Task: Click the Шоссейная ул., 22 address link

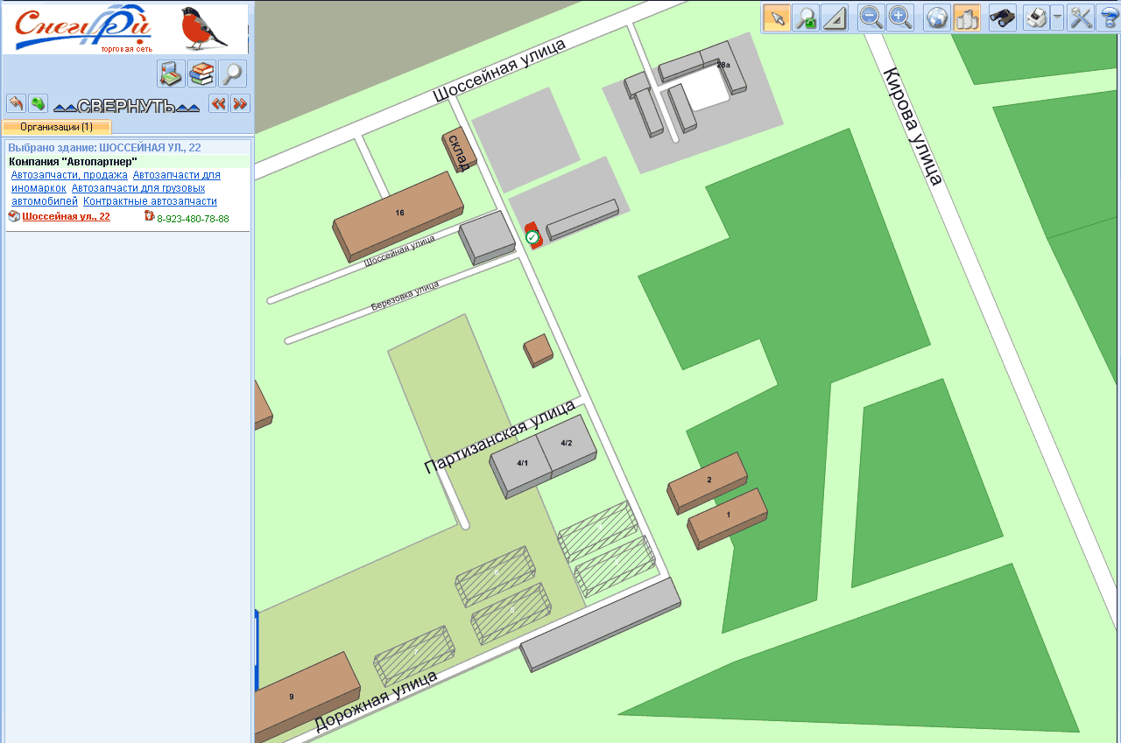Action: pyautogui.click(x=67, y=216)
